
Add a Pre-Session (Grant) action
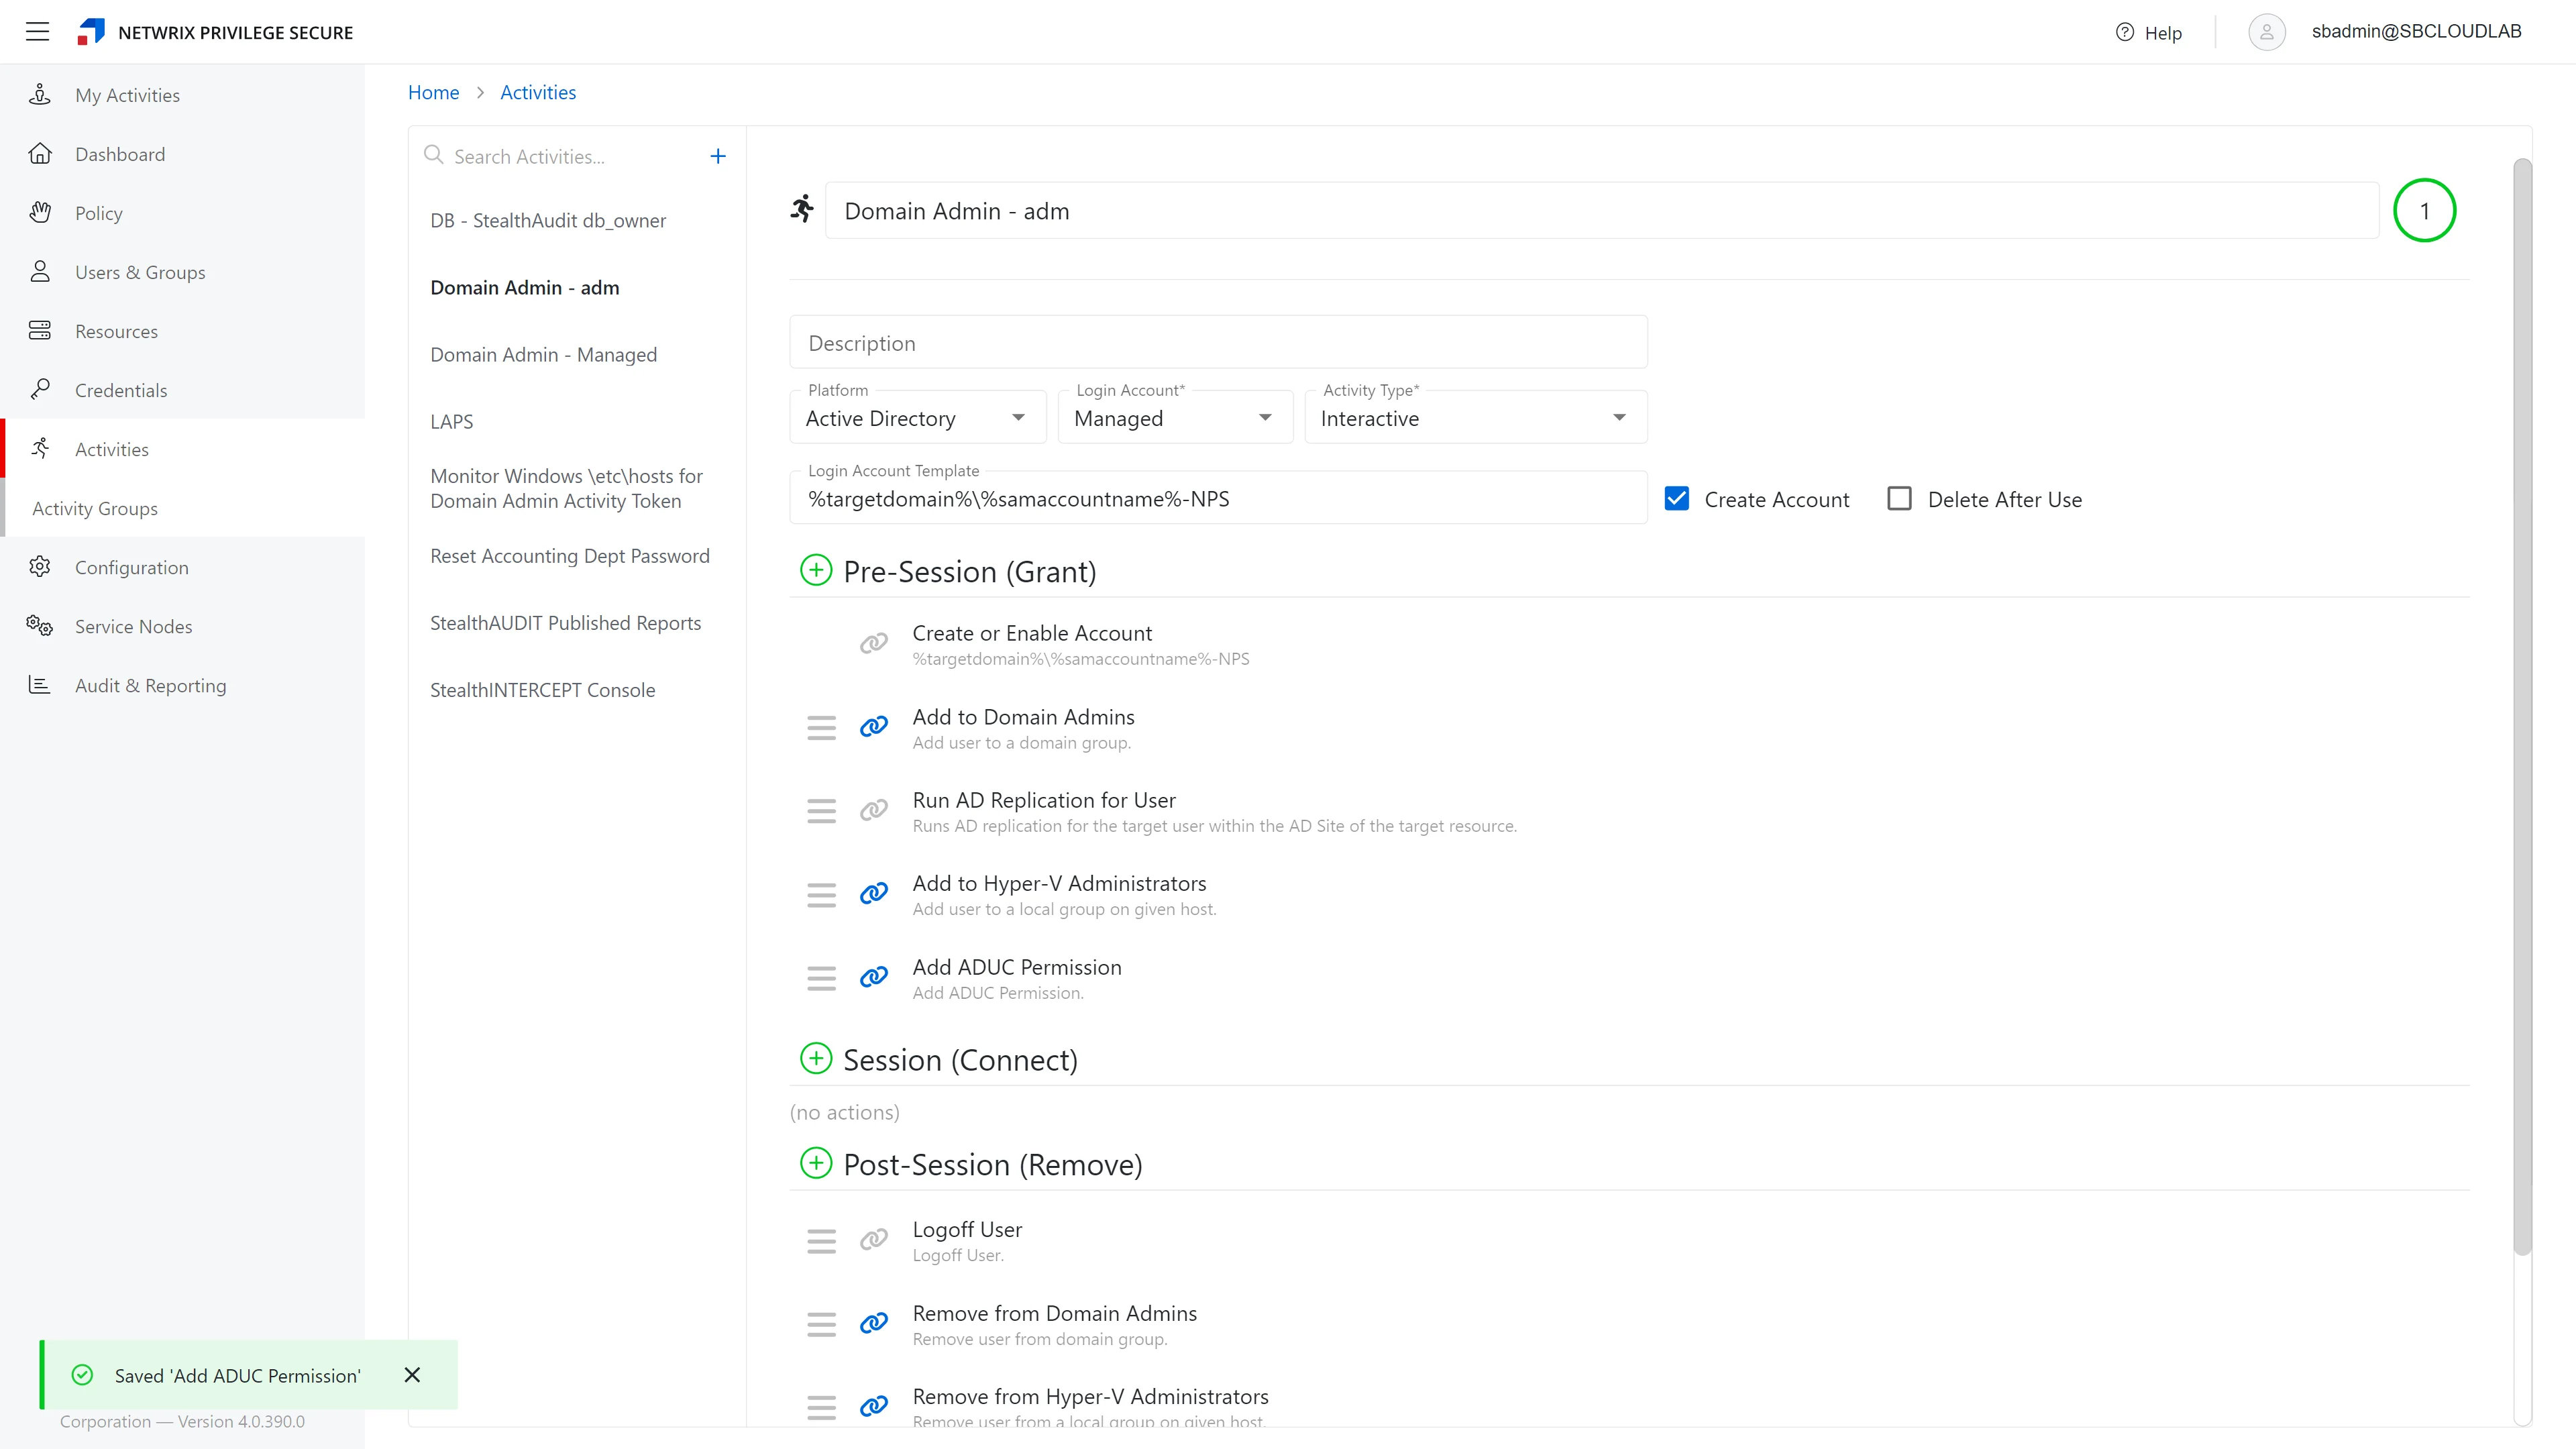pyautogui.click(x=816, y=570)
